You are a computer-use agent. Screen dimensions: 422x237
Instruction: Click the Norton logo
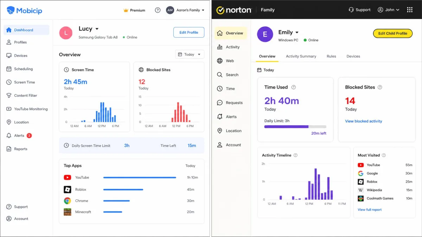(x=234, y=10)
